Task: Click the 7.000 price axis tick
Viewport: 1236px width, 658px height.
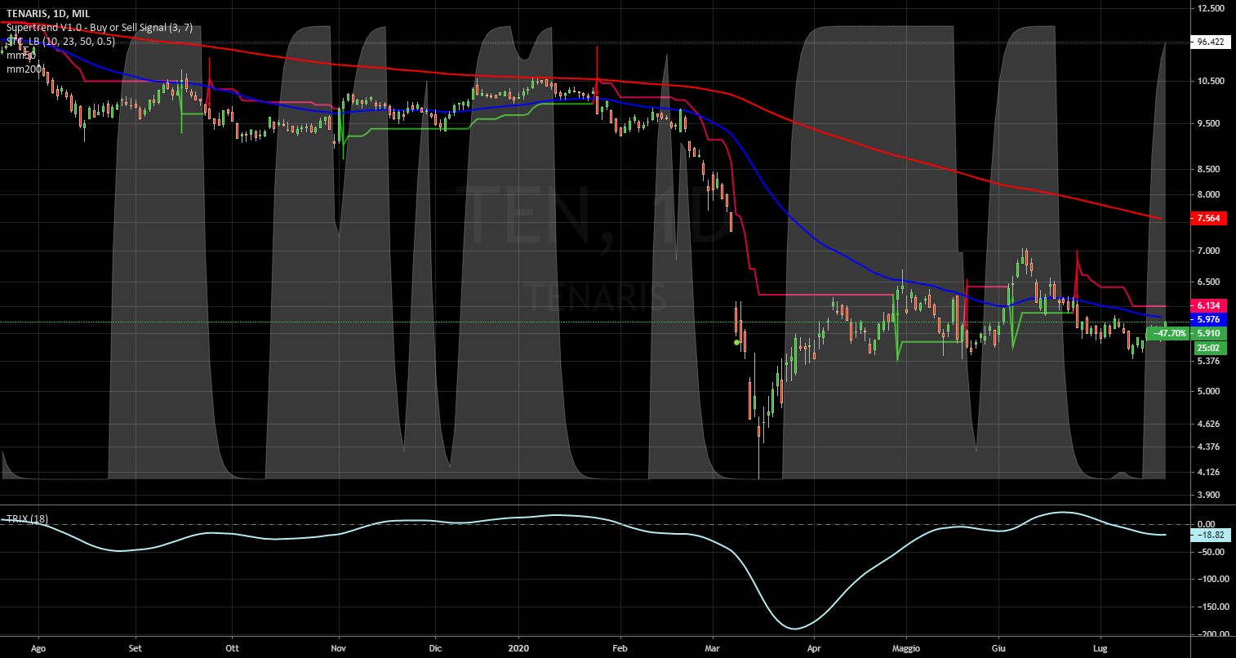Action: click(1208, 251)
